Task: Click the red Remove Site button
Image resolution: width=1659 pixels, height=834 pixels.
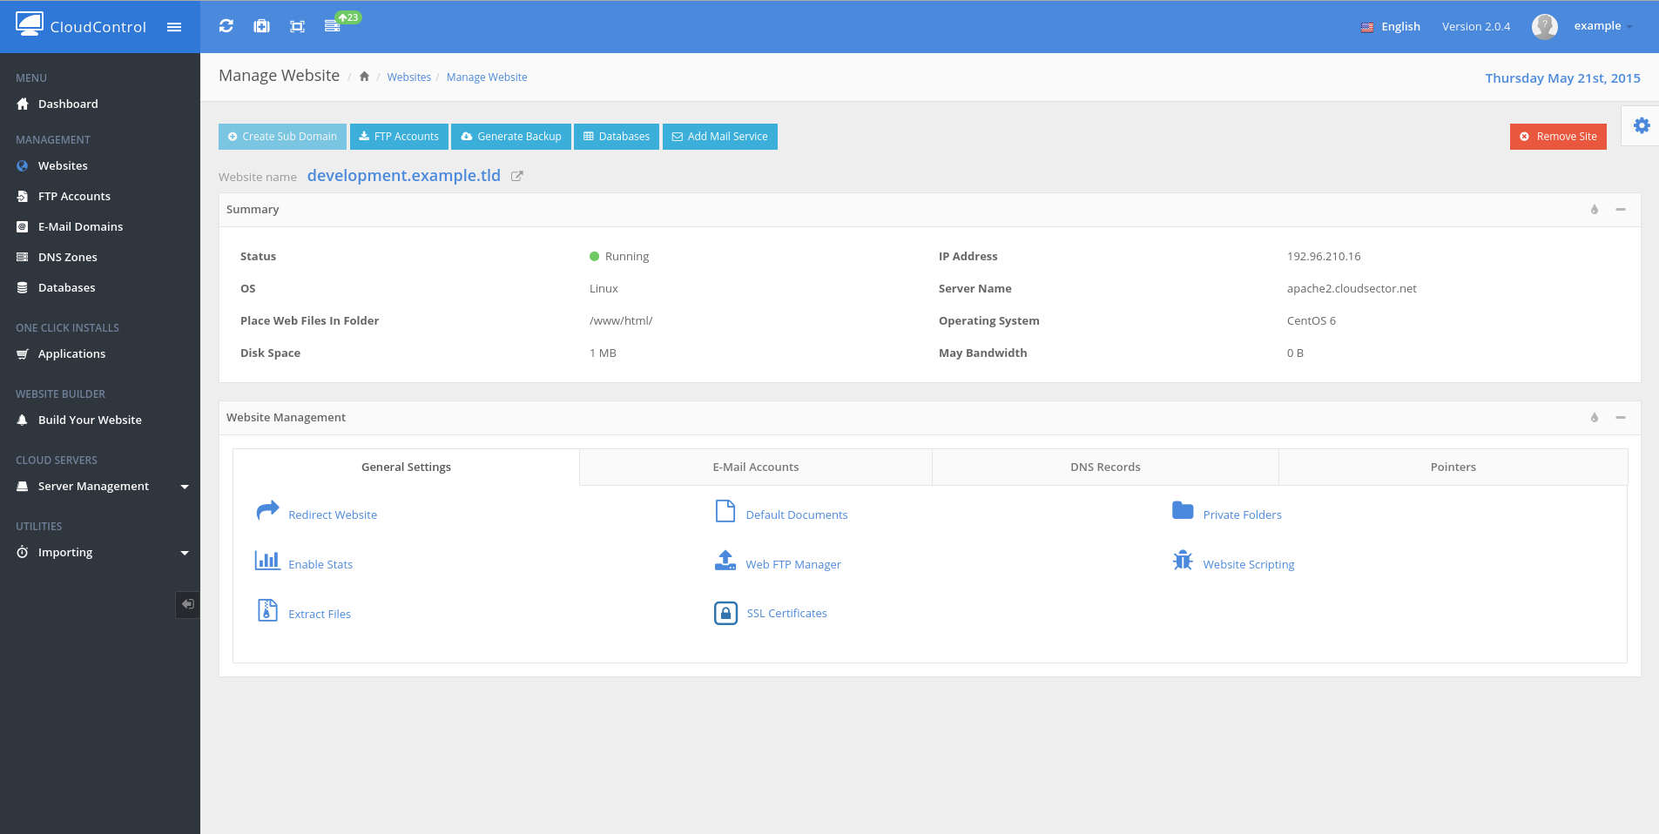Action: pyautogui.click(x=1558, y=137)
